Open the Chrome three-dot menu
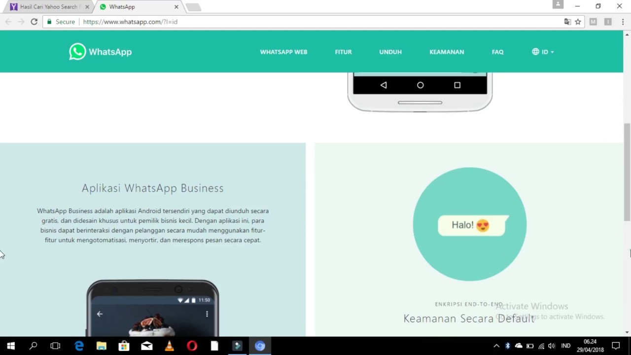The height and width of the screenshot is (355, 631). point(623,22)
